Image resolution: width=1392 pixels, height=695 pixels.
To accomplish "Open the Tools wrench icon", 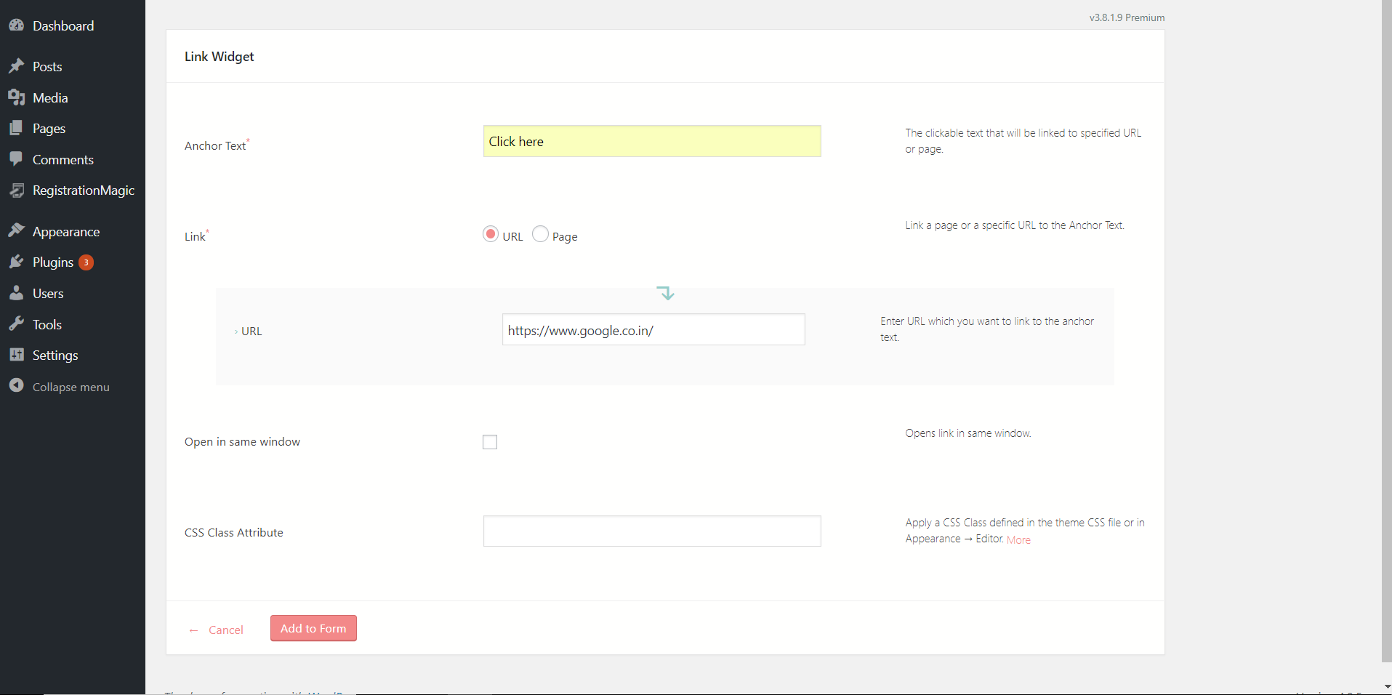I will 16,324.
